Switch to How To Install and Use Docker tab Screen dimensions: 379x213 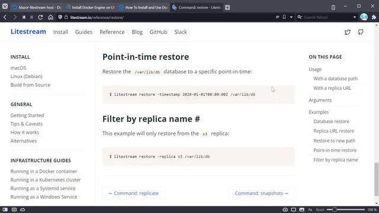tap(143, 8)
